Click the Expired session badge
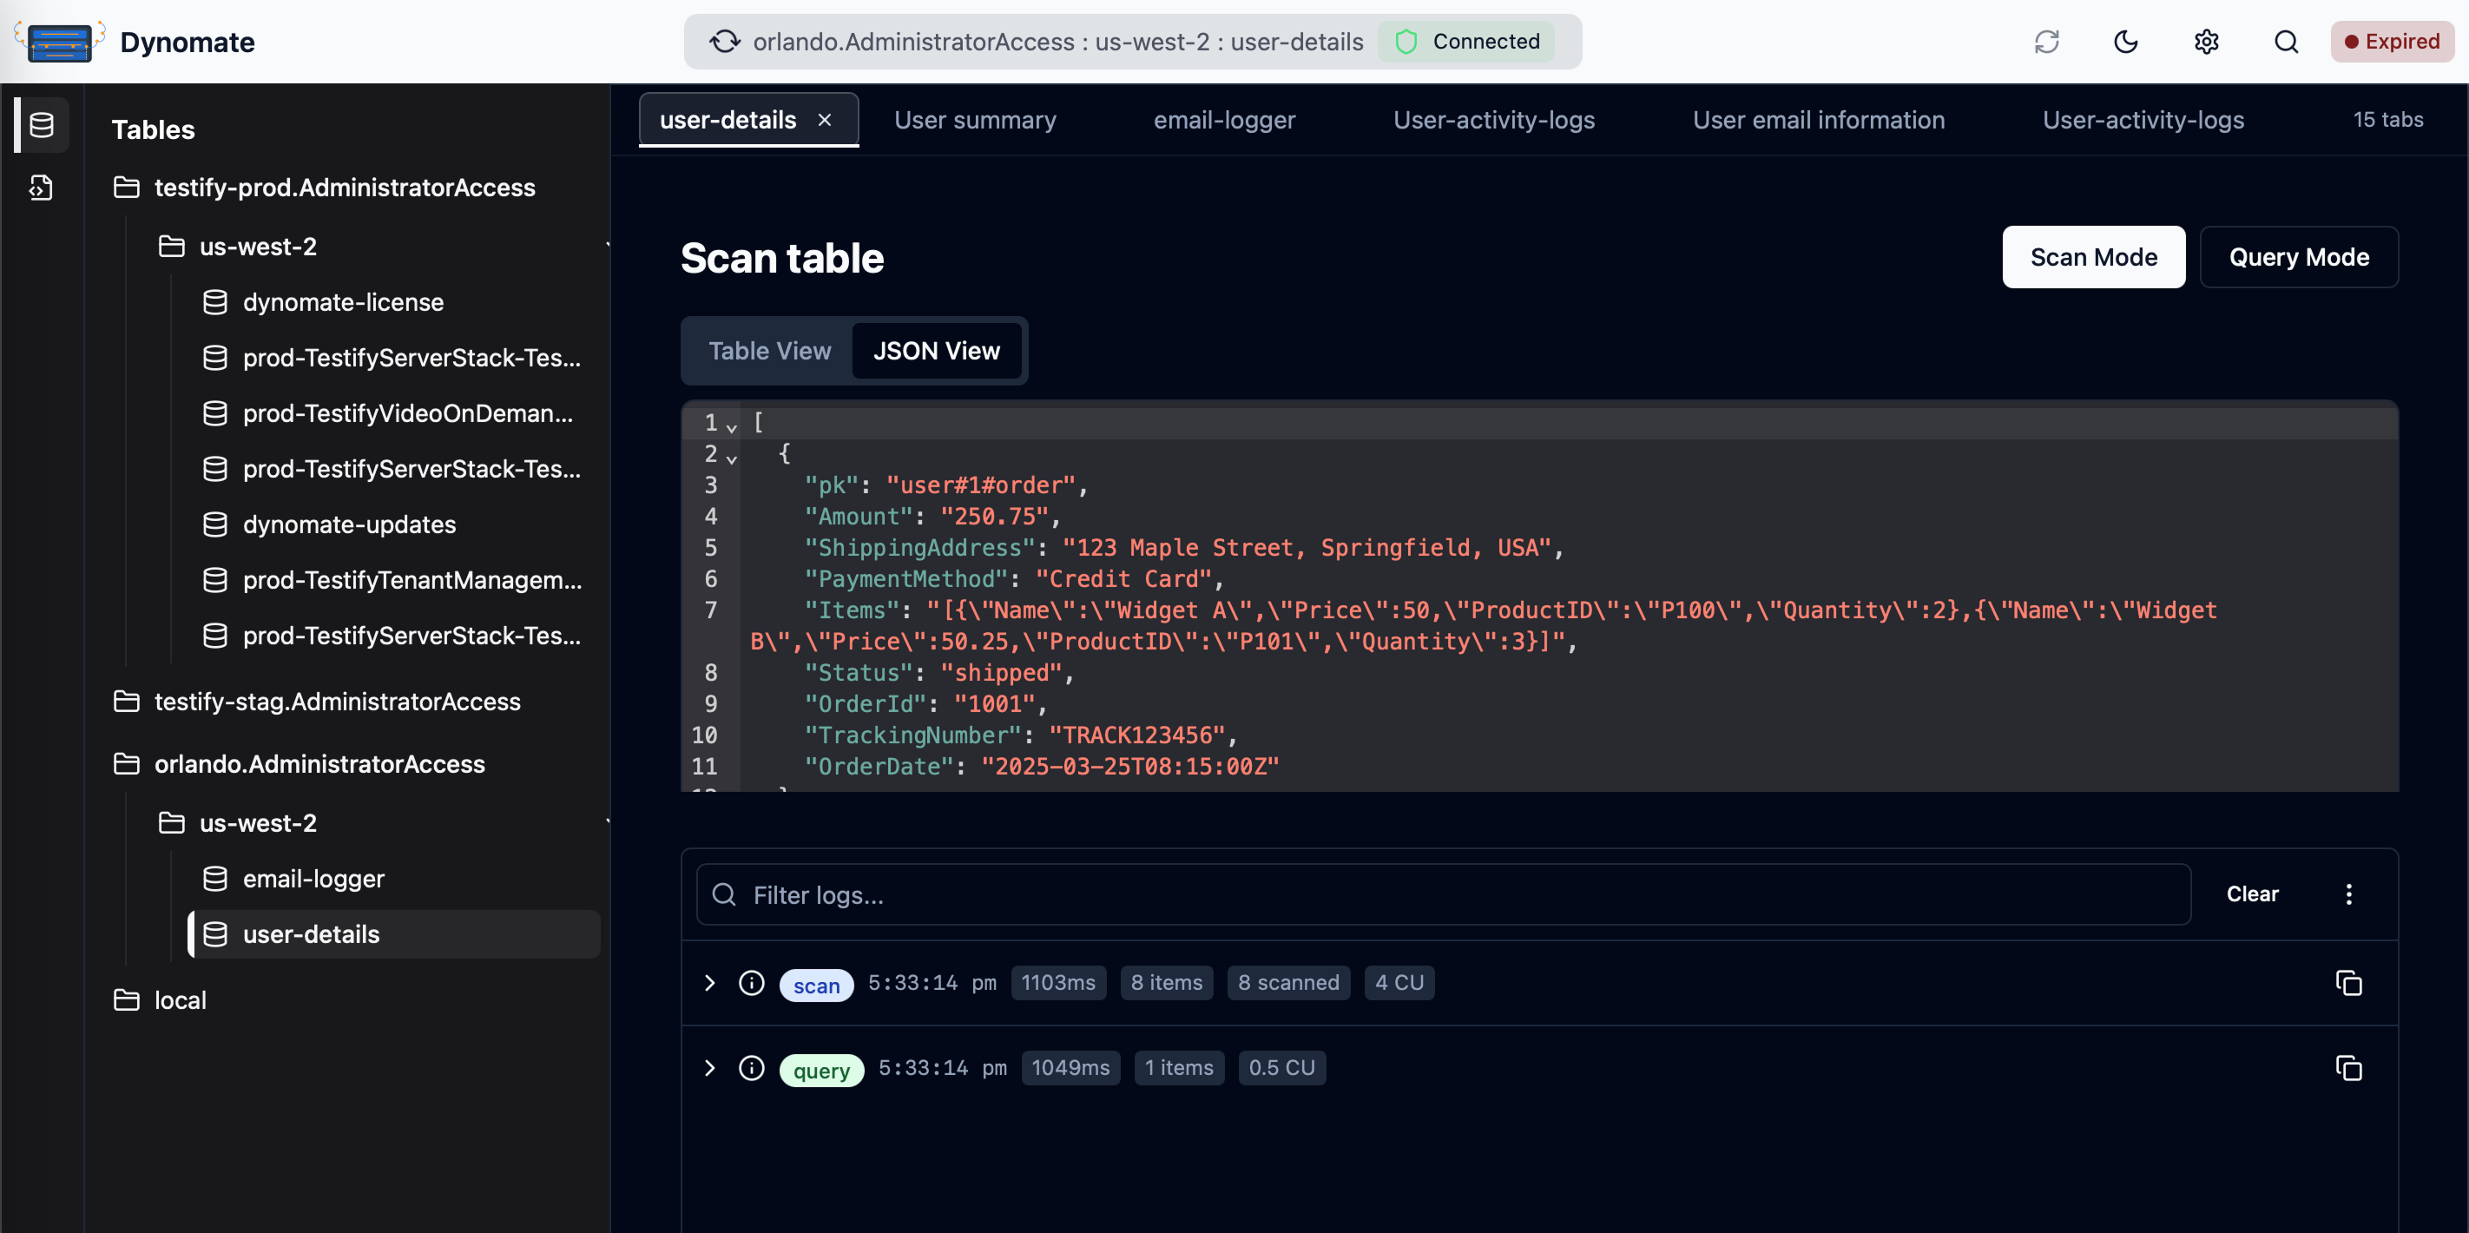Viewport: 2469px width, 1233px height. [x=2393, y=41]
